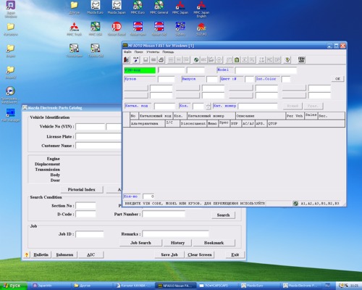This screenshot has width=362, height=290.
Task: Open the Toyota Old desktop shortcut
Action: [96, 50]
